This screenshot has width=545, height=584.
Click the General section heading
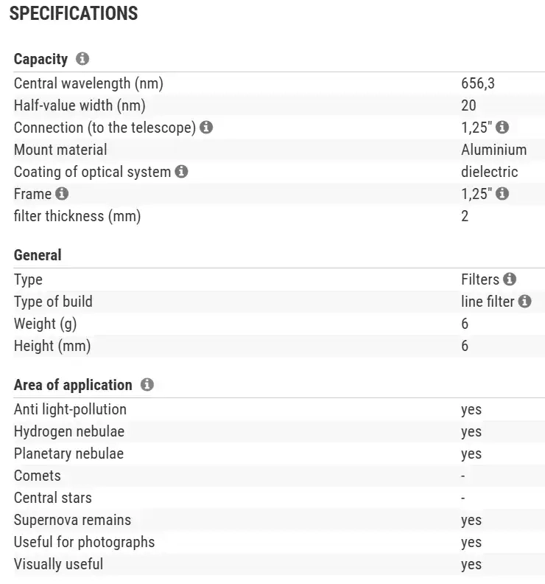[38, 255]
